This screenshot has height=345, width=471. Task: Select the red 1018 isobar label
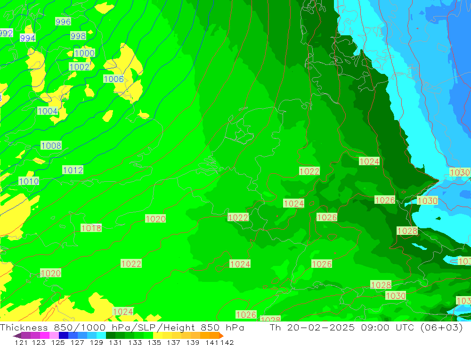click(x=91, y=228)
